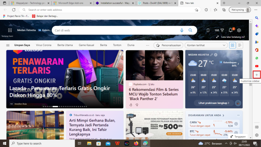Add CARA stock to watchlist
This screenshot has width=261, height=147.
pos(236,124)
